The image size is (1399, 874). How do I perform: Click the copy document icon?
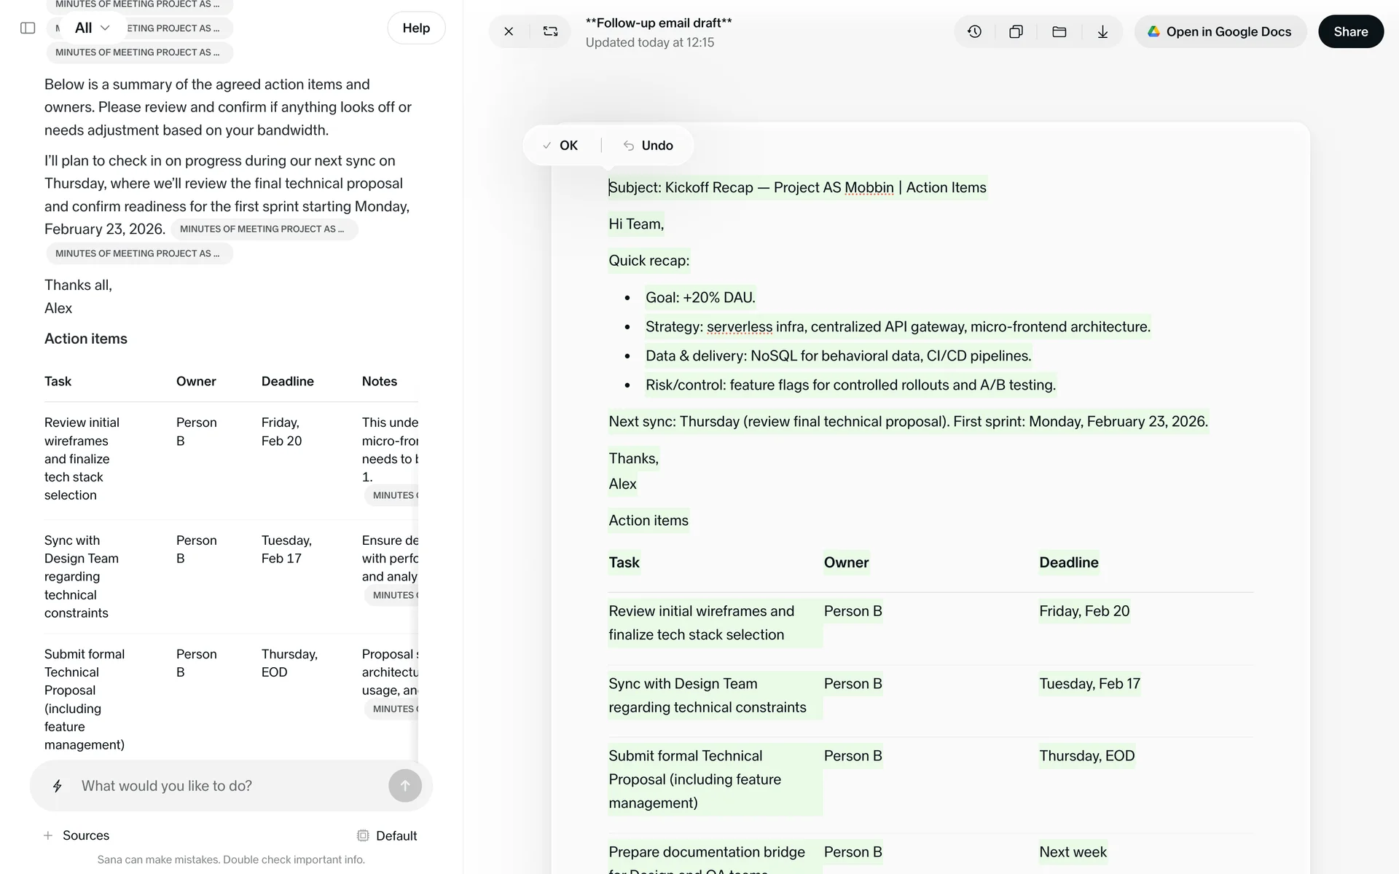(x=1016, y=31)
